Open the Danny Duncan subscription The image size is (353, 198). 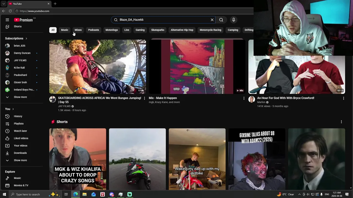(22, 53)
